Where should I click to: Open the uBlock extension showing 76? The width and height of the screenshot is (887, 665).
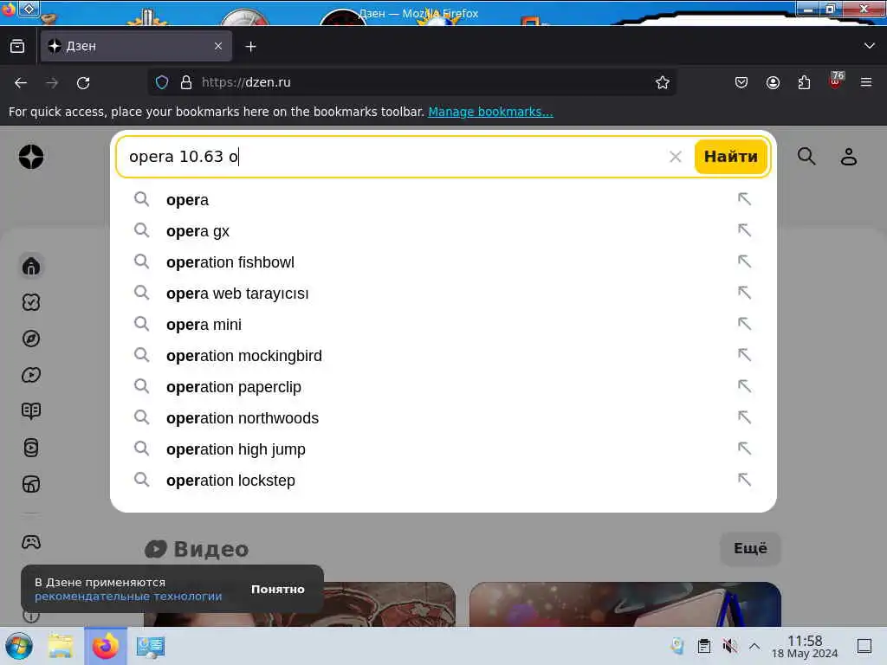[x=836, y=81]
